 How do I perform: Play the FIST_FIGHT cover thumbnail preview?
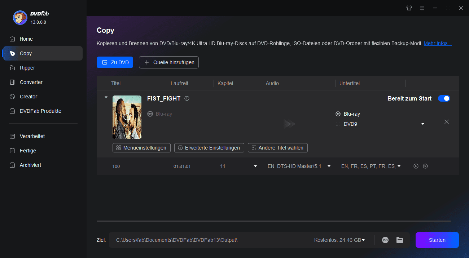(127, 117)
